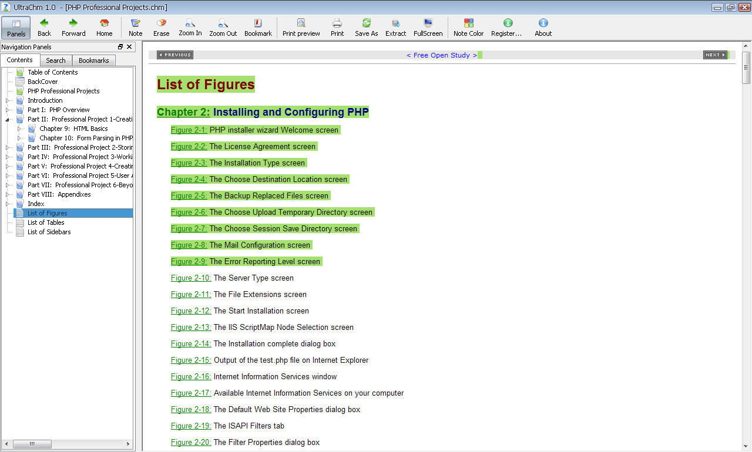Expand Chapter 9: HTML Basics
Screen dimensions: 752x452
[x=19, y=129]
